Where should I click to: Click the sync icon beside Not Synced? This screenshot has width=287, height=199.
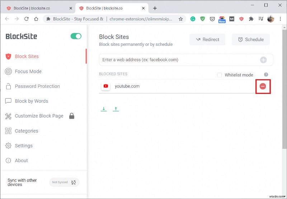(74, 183)
